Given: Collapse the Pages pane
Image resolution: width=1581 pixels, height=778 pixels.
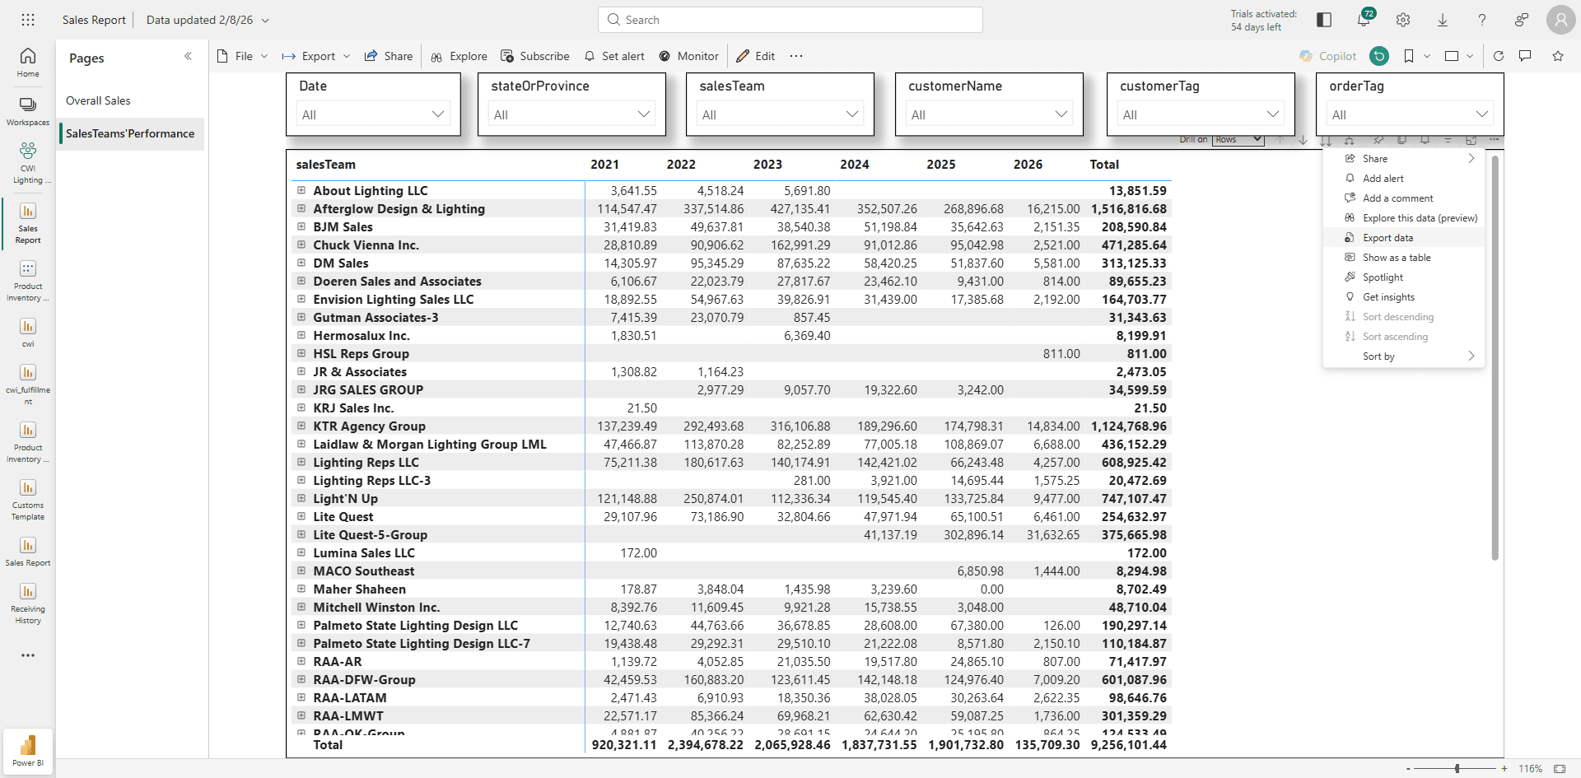Looking at the screenshot, I should pyautogui.click(x=188, y=57).
